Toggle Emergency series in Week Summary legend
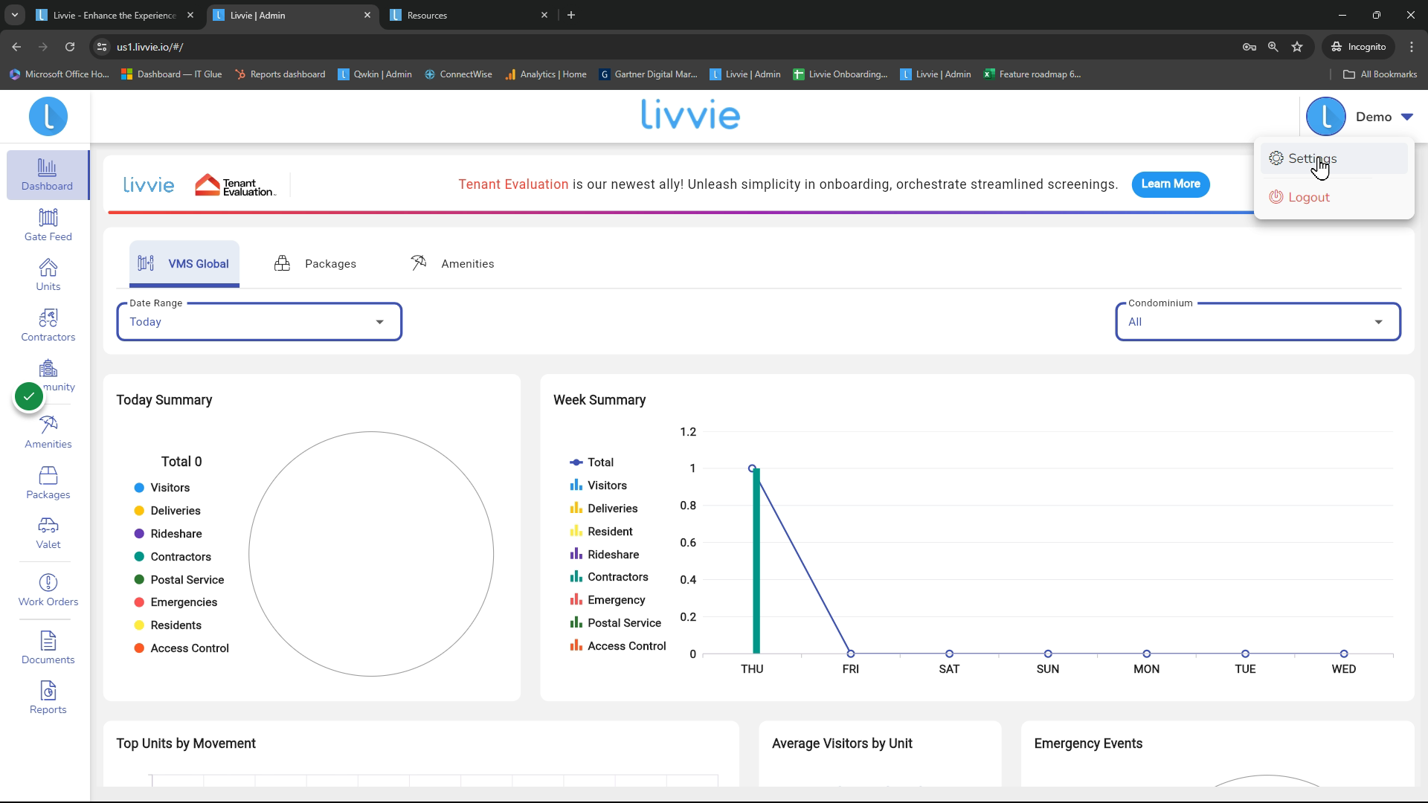 [607, 600]
